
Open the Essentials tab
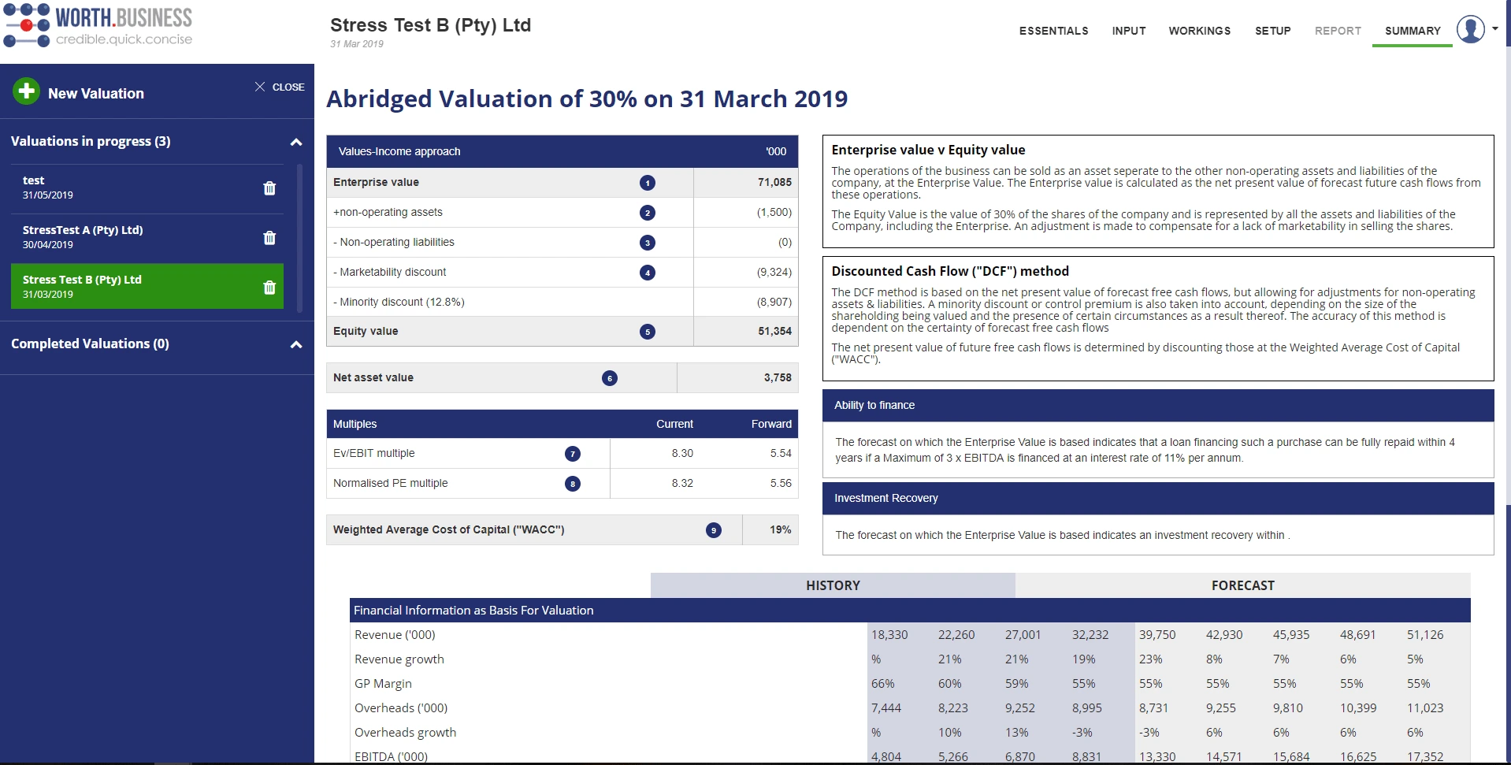(1053, 31)
